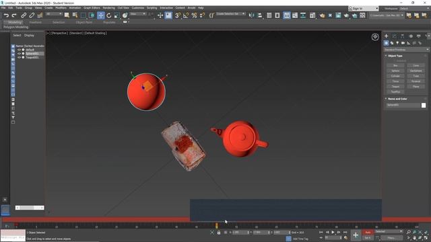This screenshot has width=431, height=242.
Task: Toggle the Auto Key button
Action: click(368, 233)
